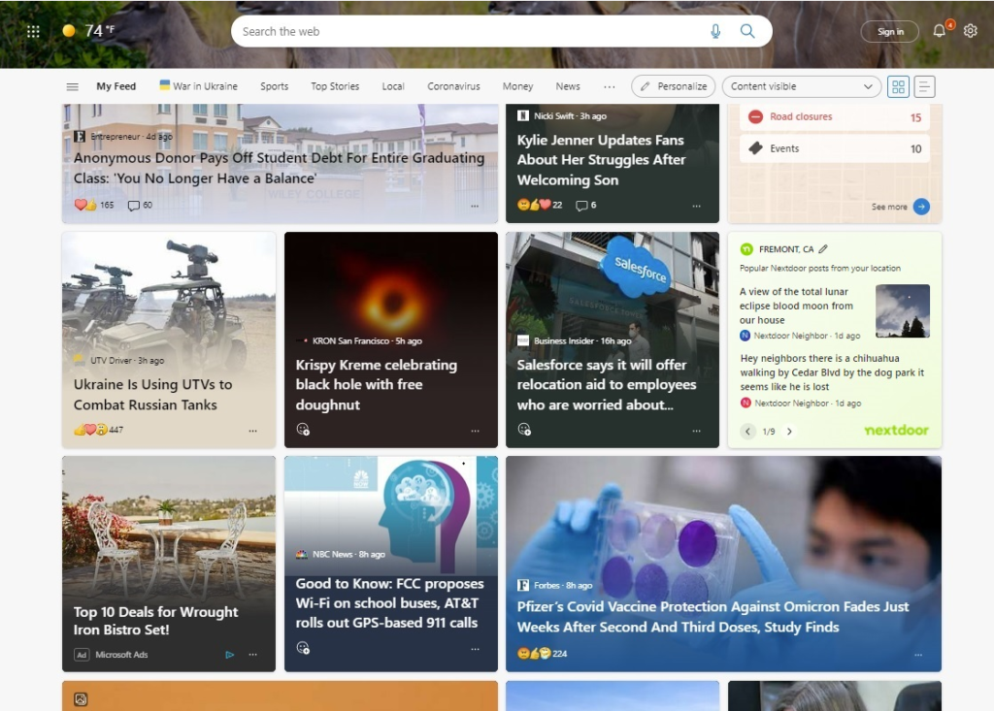Open the Pfizer Covid vaccine headline

pyautogui.click(x=712, y=617)
